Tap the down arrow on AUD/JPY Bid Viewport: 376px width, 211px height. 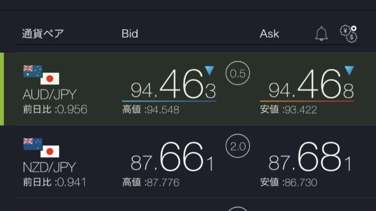209,70
